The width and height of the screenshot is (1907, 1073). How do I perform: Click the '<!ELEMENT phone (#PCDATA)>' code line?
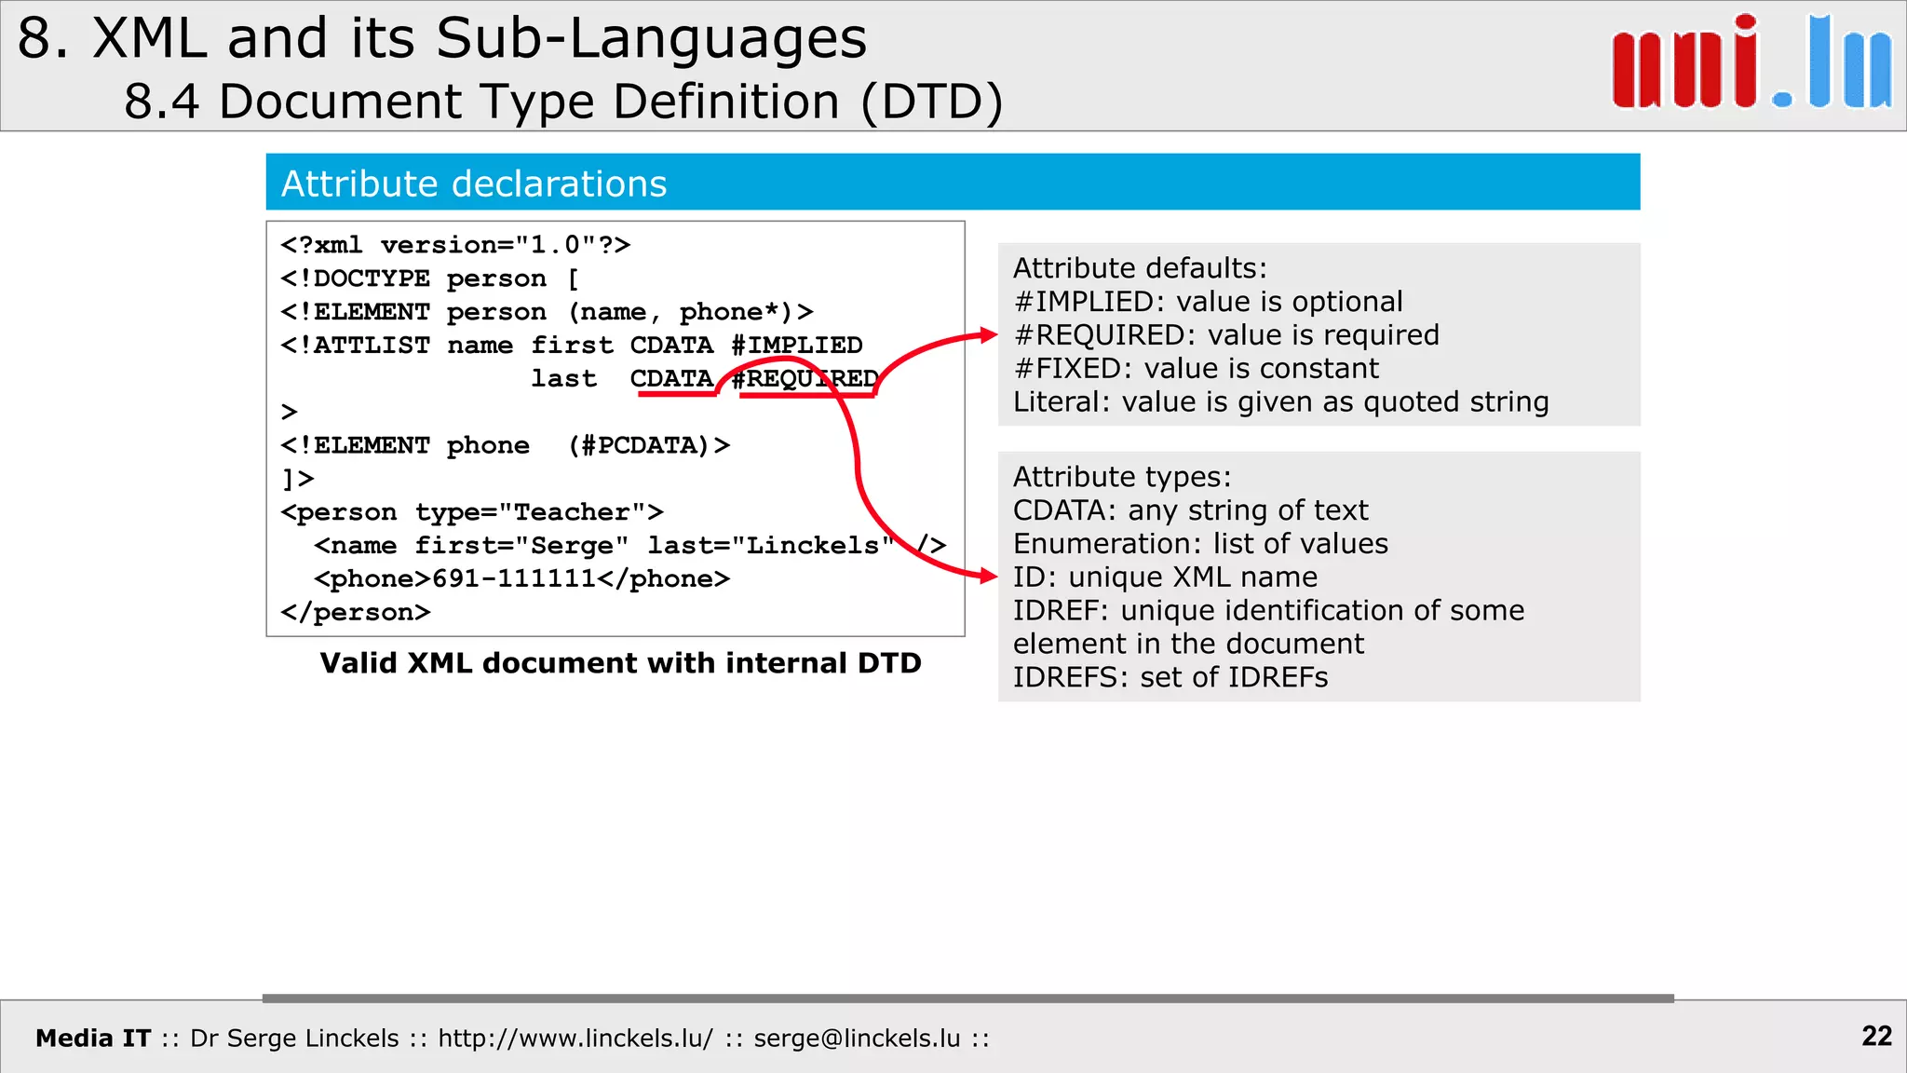505,445
